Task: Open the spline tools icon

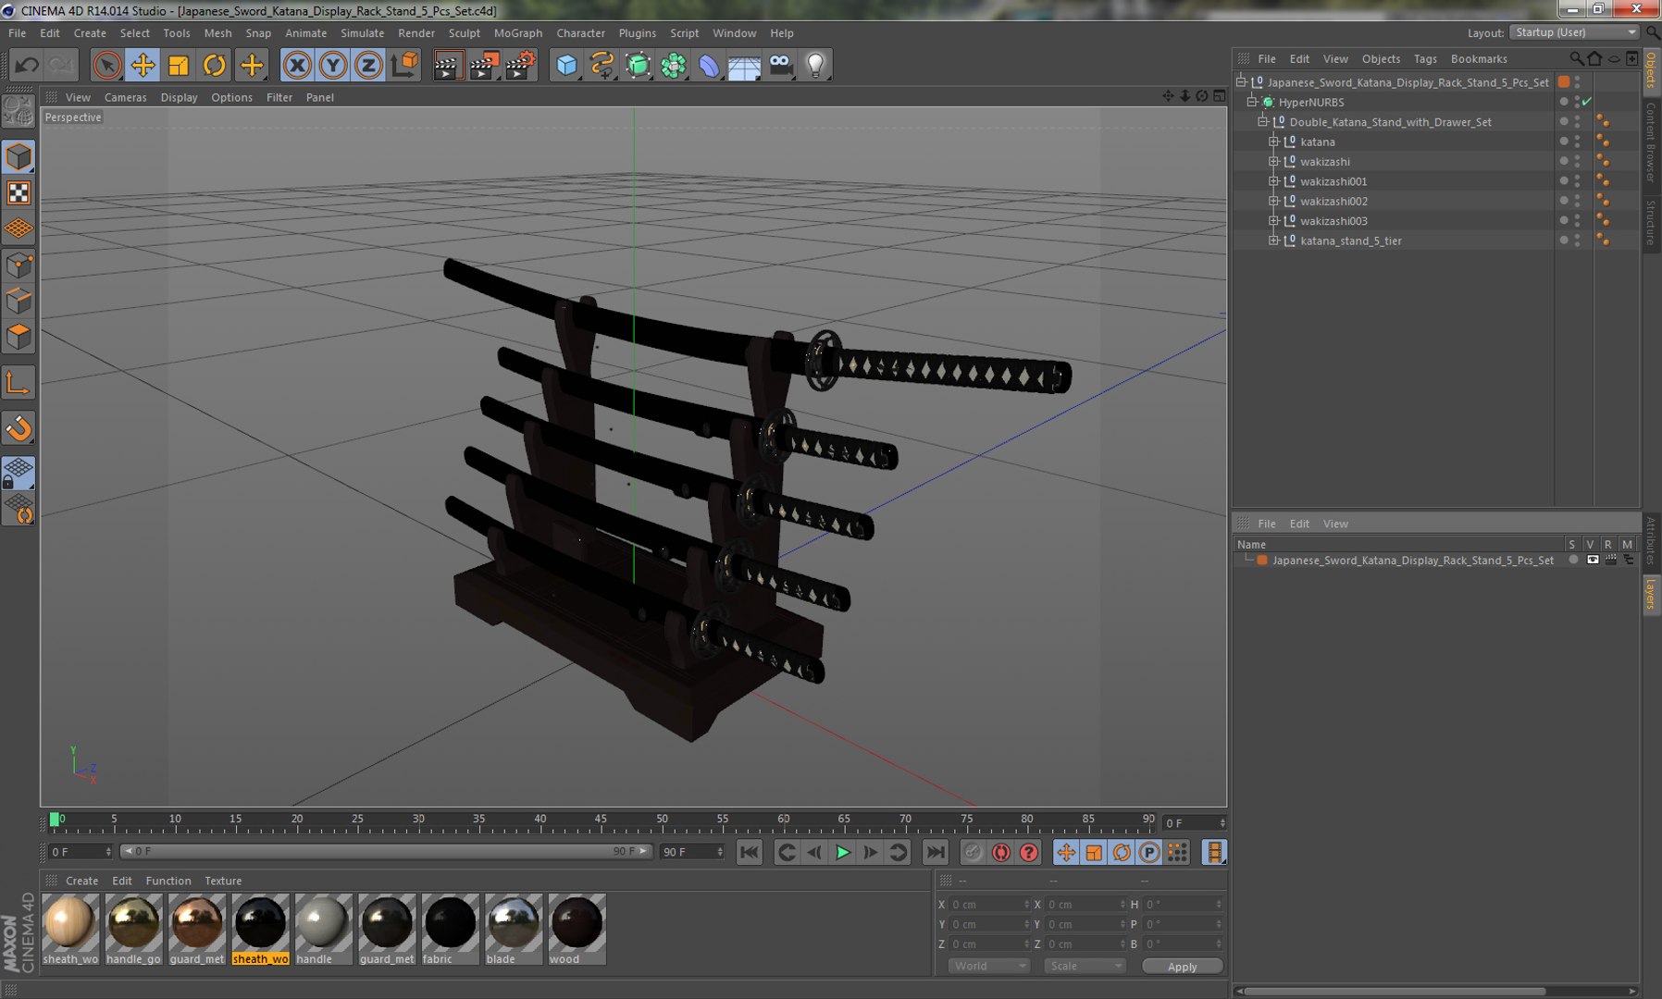Action: click(602, 65)
